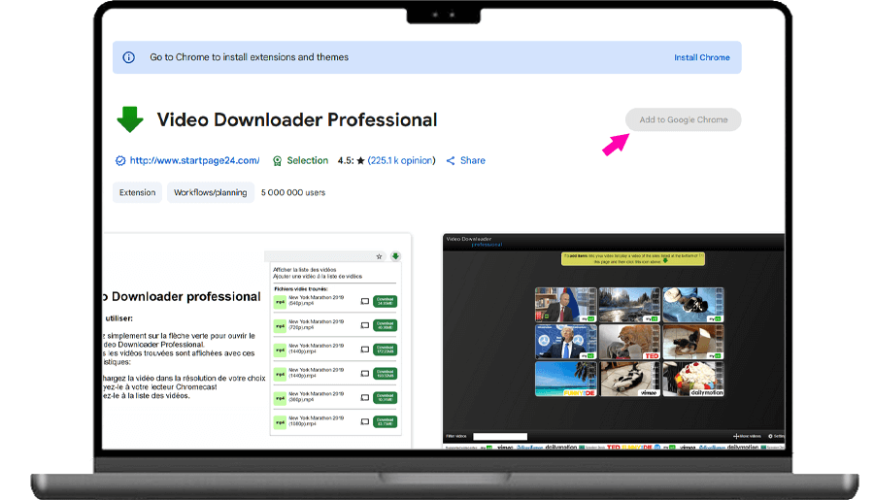Click the 5 000 000 users text

[x=293, y=192]
